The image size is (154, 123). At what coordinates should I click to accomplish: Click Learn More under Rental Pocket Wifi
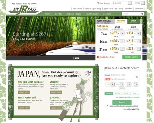pyautogui.click(x=24, y=108)
